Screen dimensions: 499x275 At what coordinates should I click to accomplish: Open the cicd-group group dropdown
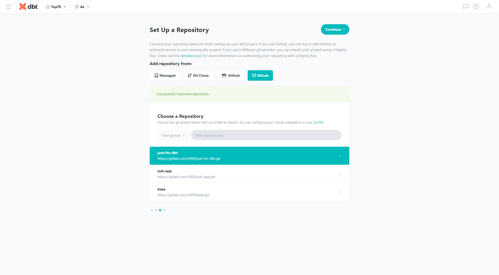point(173,135)
